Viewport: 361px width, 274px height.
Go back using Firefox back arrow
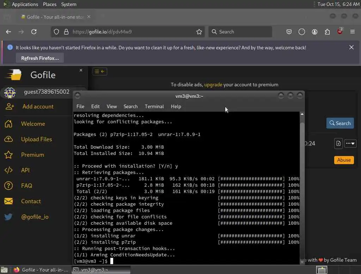(x=8, y=32)
